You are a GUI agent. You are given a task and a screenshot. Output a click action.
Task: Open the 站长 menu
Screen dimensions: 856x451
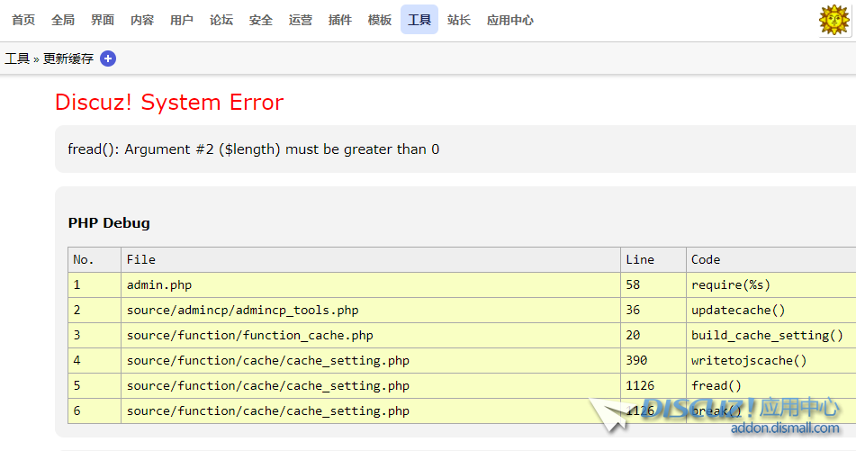[x=459, y=20]
